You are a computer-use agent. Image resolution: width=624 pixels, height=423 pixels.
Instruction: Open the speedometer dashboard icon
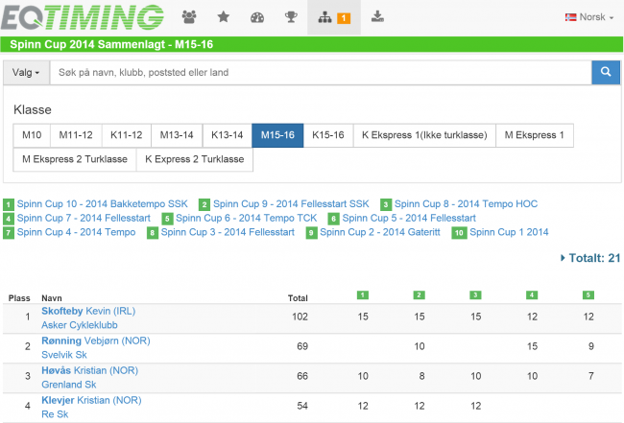[x=257, y=17]
